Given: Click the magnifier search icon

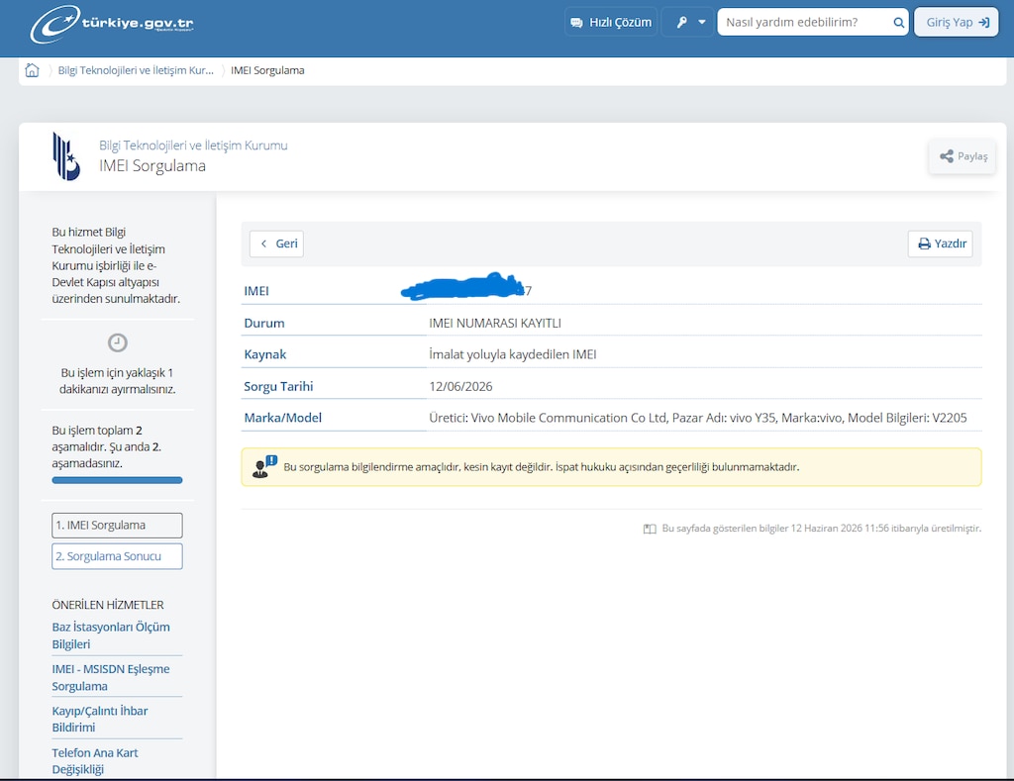Looking at the screenshot, I should [898, 23].
